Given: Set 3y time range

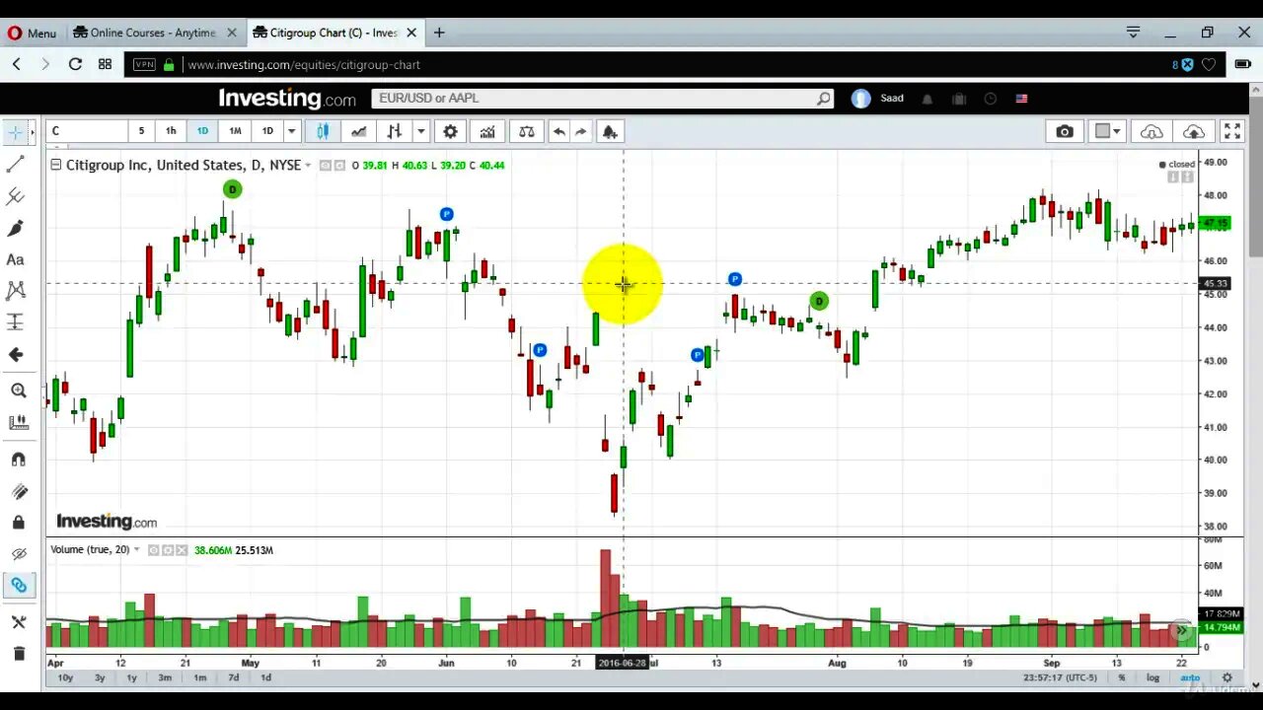Looking at the screenshot, I should coord(100,677).
